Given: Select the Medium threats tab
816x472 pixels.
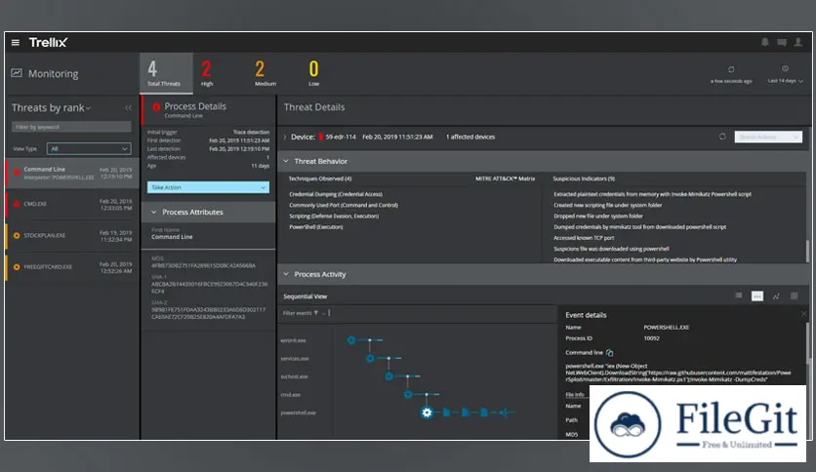Looking at the screenshot, I should 265,73.
